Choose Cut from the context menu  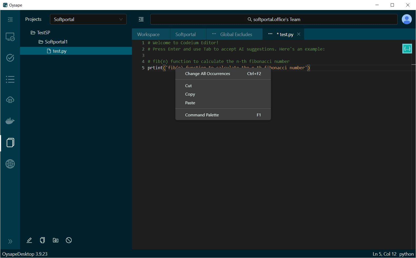[x=223, y=86]
